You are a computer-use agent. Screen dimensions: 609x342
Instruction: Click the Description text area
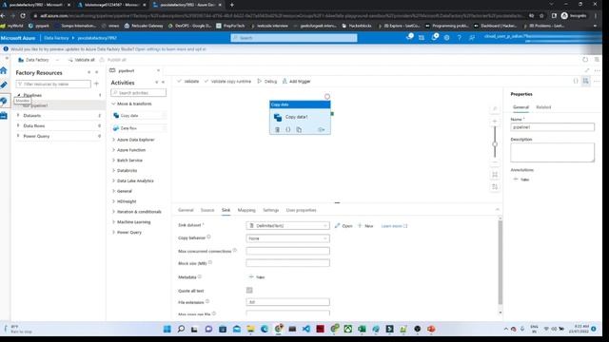coord(552,152)
